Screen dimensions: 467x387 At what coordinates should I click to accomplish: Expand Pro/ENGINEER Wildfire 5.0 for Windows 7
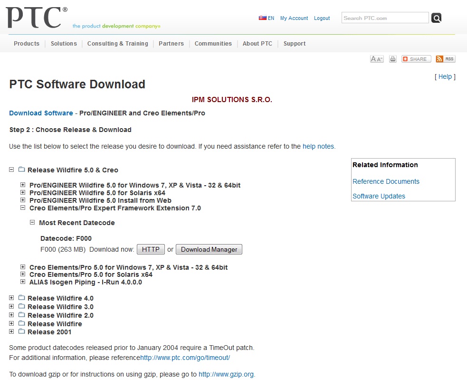(23, 185)
